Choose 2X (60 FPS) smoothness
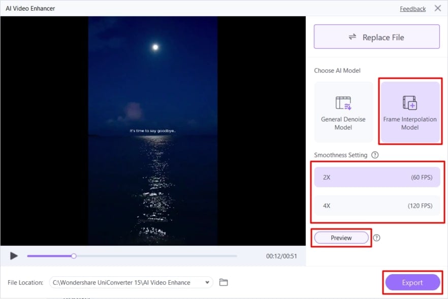Screen dimensions: 448x299 (377, 177)
